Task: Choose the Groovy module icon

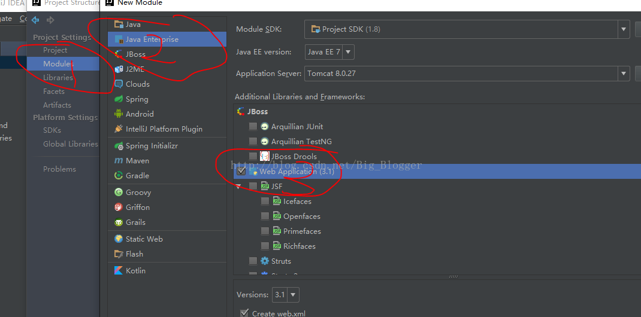Action: (x=119, y=192)
